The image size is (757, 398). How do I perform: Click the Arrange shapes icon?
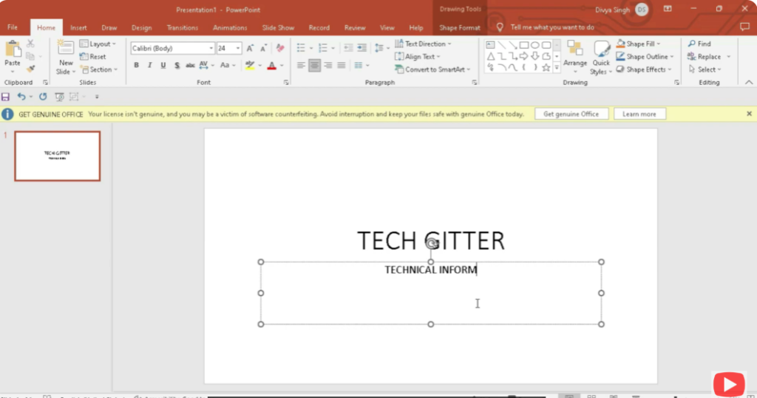(574, 52)
